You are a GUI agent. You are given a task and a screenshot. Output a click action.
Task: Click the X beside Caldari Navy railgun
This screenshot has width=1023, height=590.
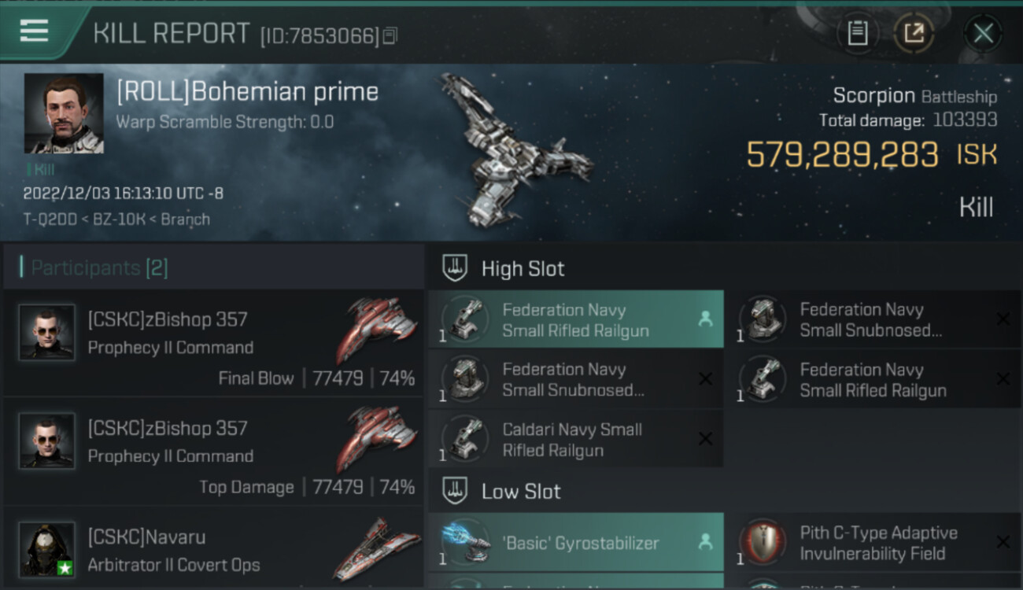pyautogui.click(x=705, y=439)
